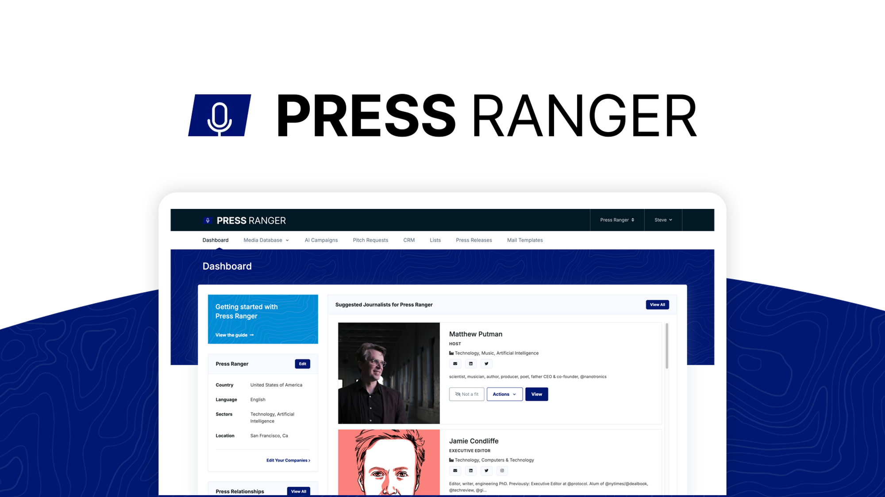Open Matthew Putman's LinkedIn icon
Viewport: 885px width, 497px height.
click(471, 364)
